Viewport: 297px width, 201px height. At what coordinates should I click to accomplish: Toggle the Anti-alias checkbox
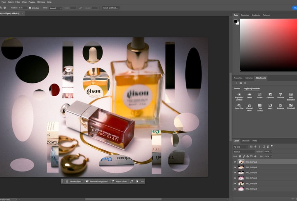(30, 8)
